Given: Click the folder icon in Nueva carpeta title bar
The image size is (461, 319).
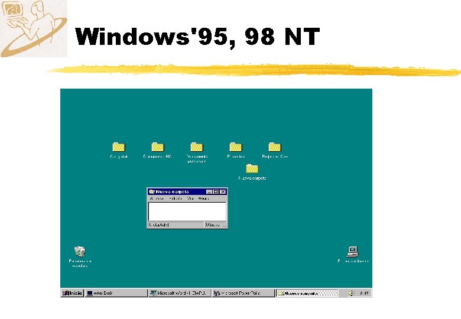Looking at the screenshot, I should pyautogui.click(x=152, y=192).
